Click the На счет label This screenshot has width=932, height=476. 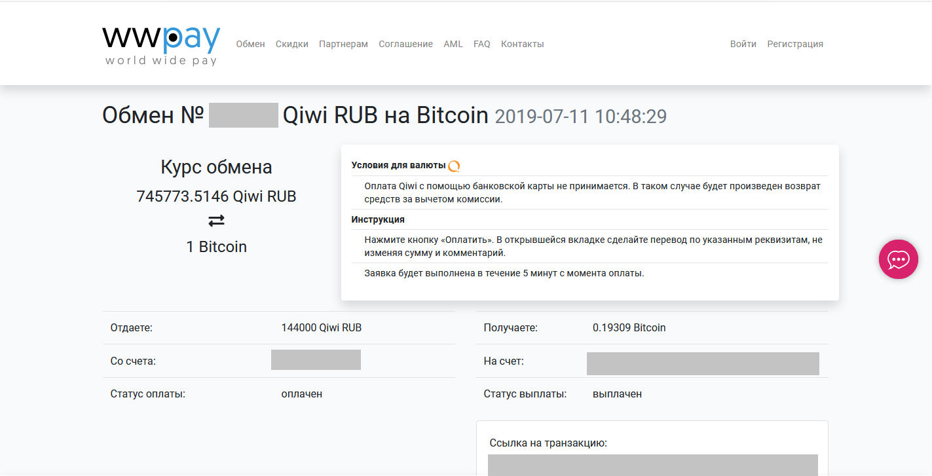point(504,361)
